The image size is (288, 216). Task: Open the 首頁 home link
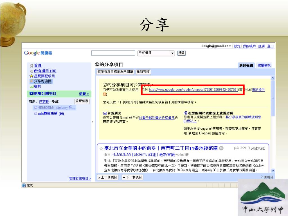pyautogui.click(x=38, y=65)
